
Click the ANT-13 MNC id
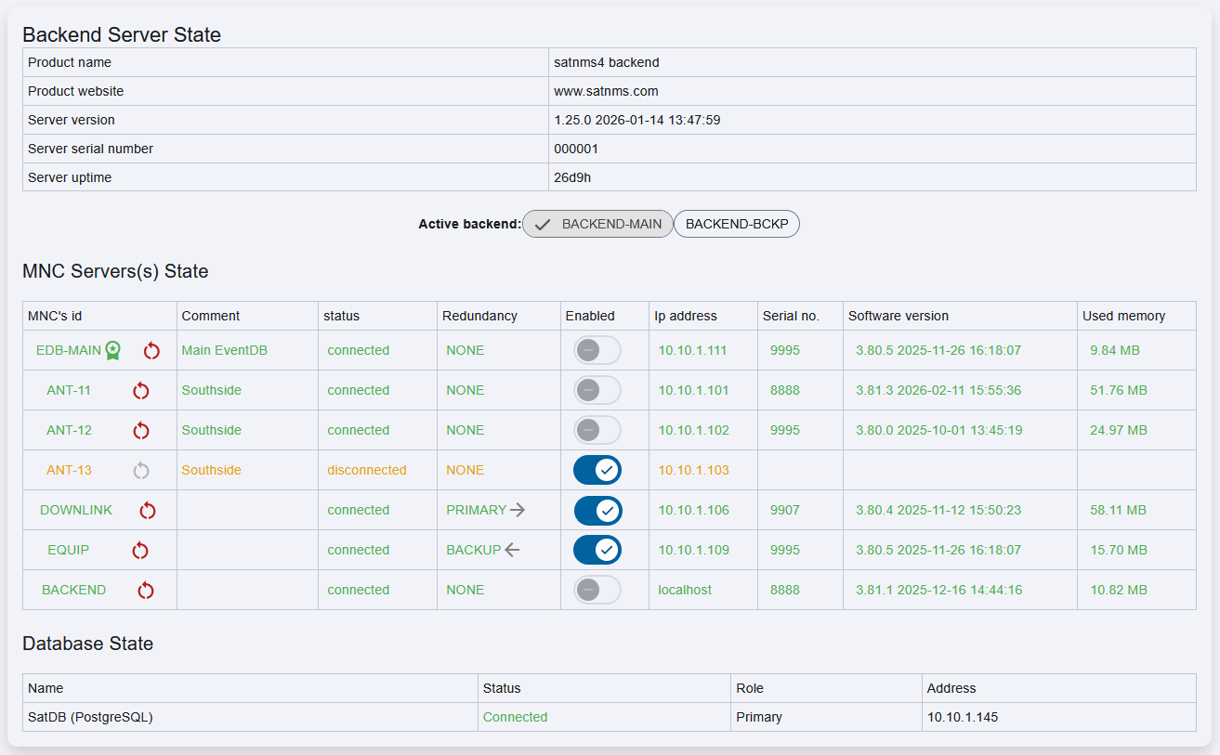(70, 470)
